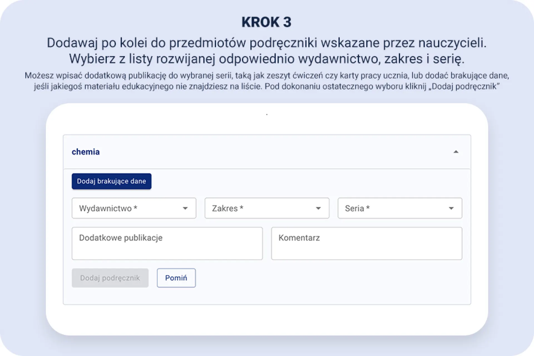Click the arrow icon in Seria

pos(451,208)
